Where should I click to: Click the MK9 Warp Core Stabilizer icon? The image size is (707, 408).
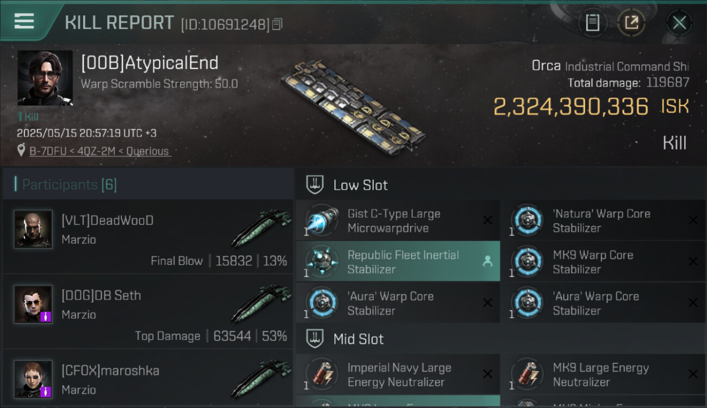(526, 262)
